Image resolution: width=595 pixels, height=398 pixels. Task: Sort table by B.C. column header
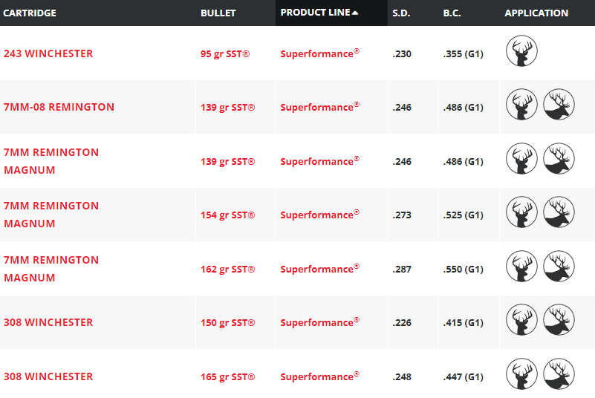(452, 13)
